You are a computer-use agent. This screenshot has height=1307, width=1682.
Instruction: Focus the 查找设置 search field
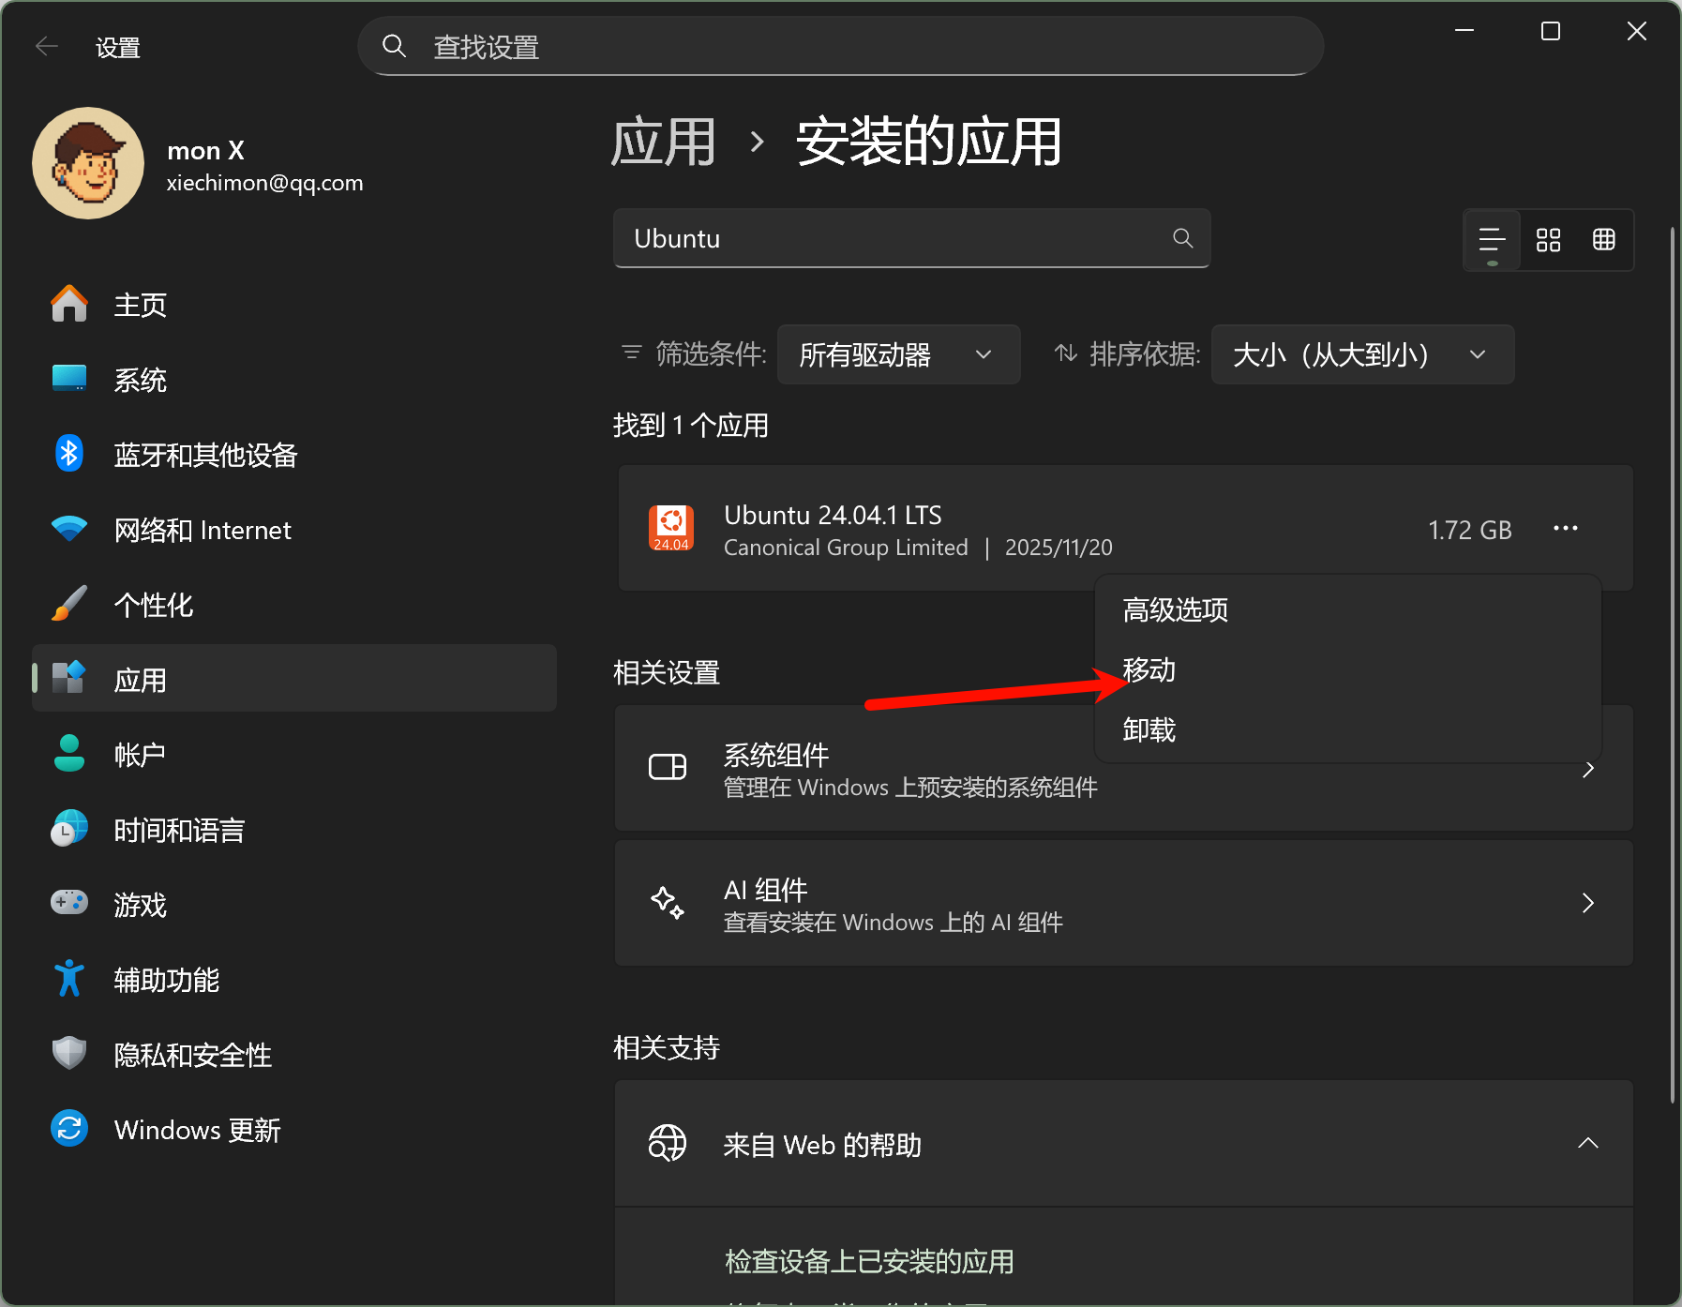(x=840, y=46)
